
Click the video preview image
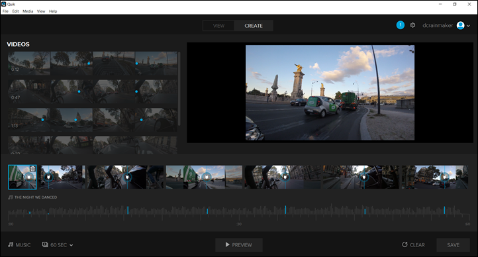click(330, 93)
